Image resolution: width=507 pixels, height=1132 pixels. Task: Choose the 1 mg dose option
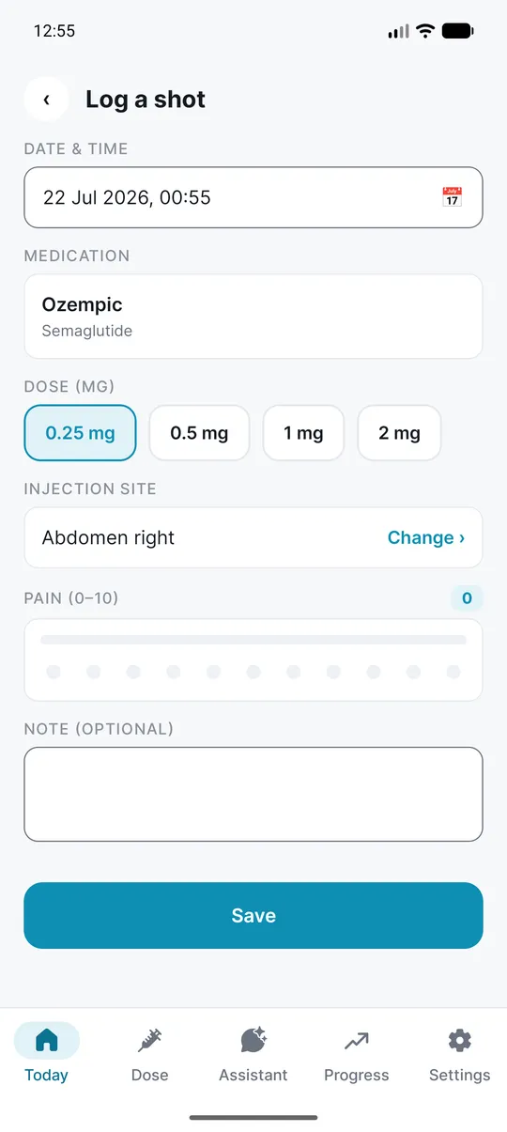(x=303, y=433)
